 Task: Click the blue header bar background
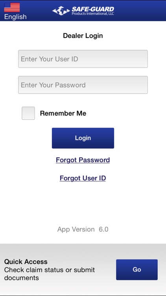tap(139, 11)
